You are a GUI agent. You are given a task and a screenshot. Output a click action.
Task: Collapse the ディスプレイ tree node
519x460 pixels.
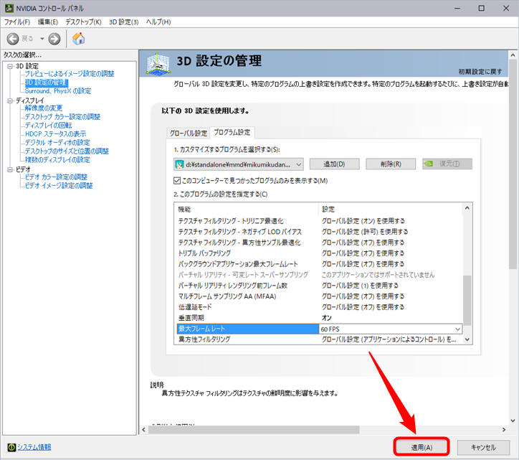[10, 100]
